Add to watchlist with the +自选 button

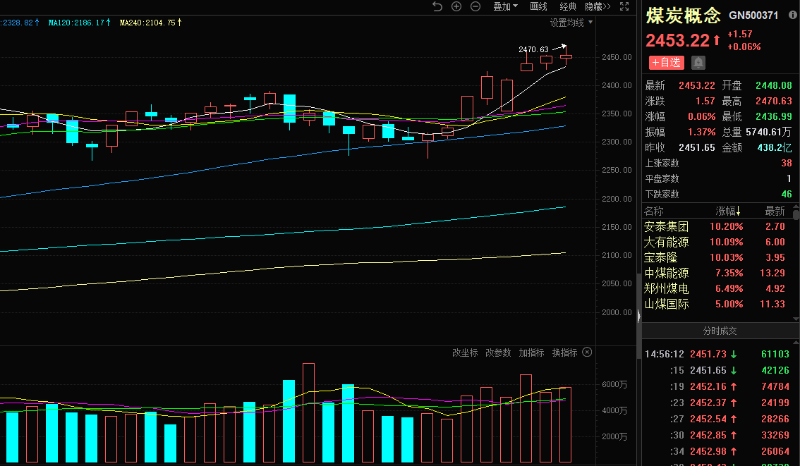[x=667, y=63]
